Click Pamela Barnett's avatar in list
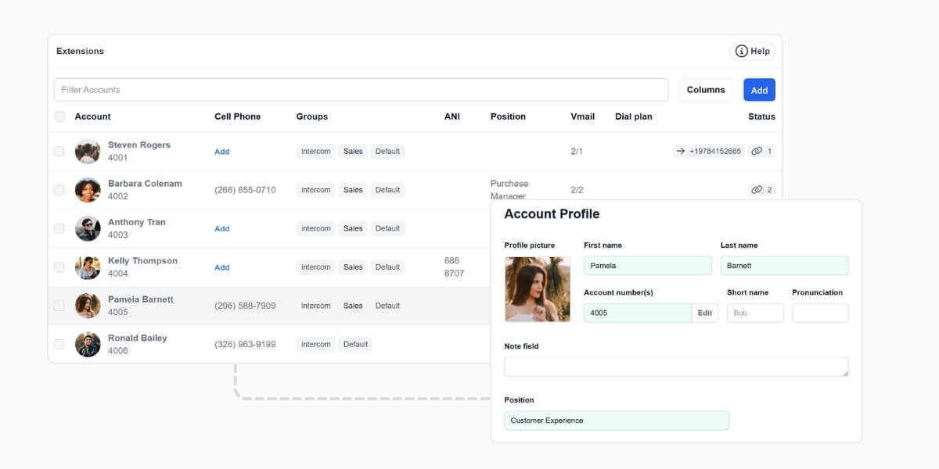This screenshot has height=469, width=939. 88,306
